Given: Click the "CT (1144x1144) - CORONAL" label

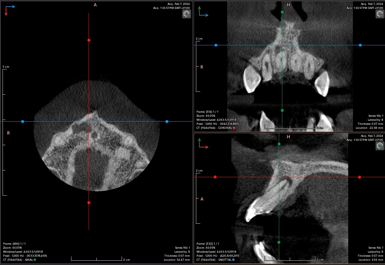Looking at the screenshot, I should pos(214,128).
